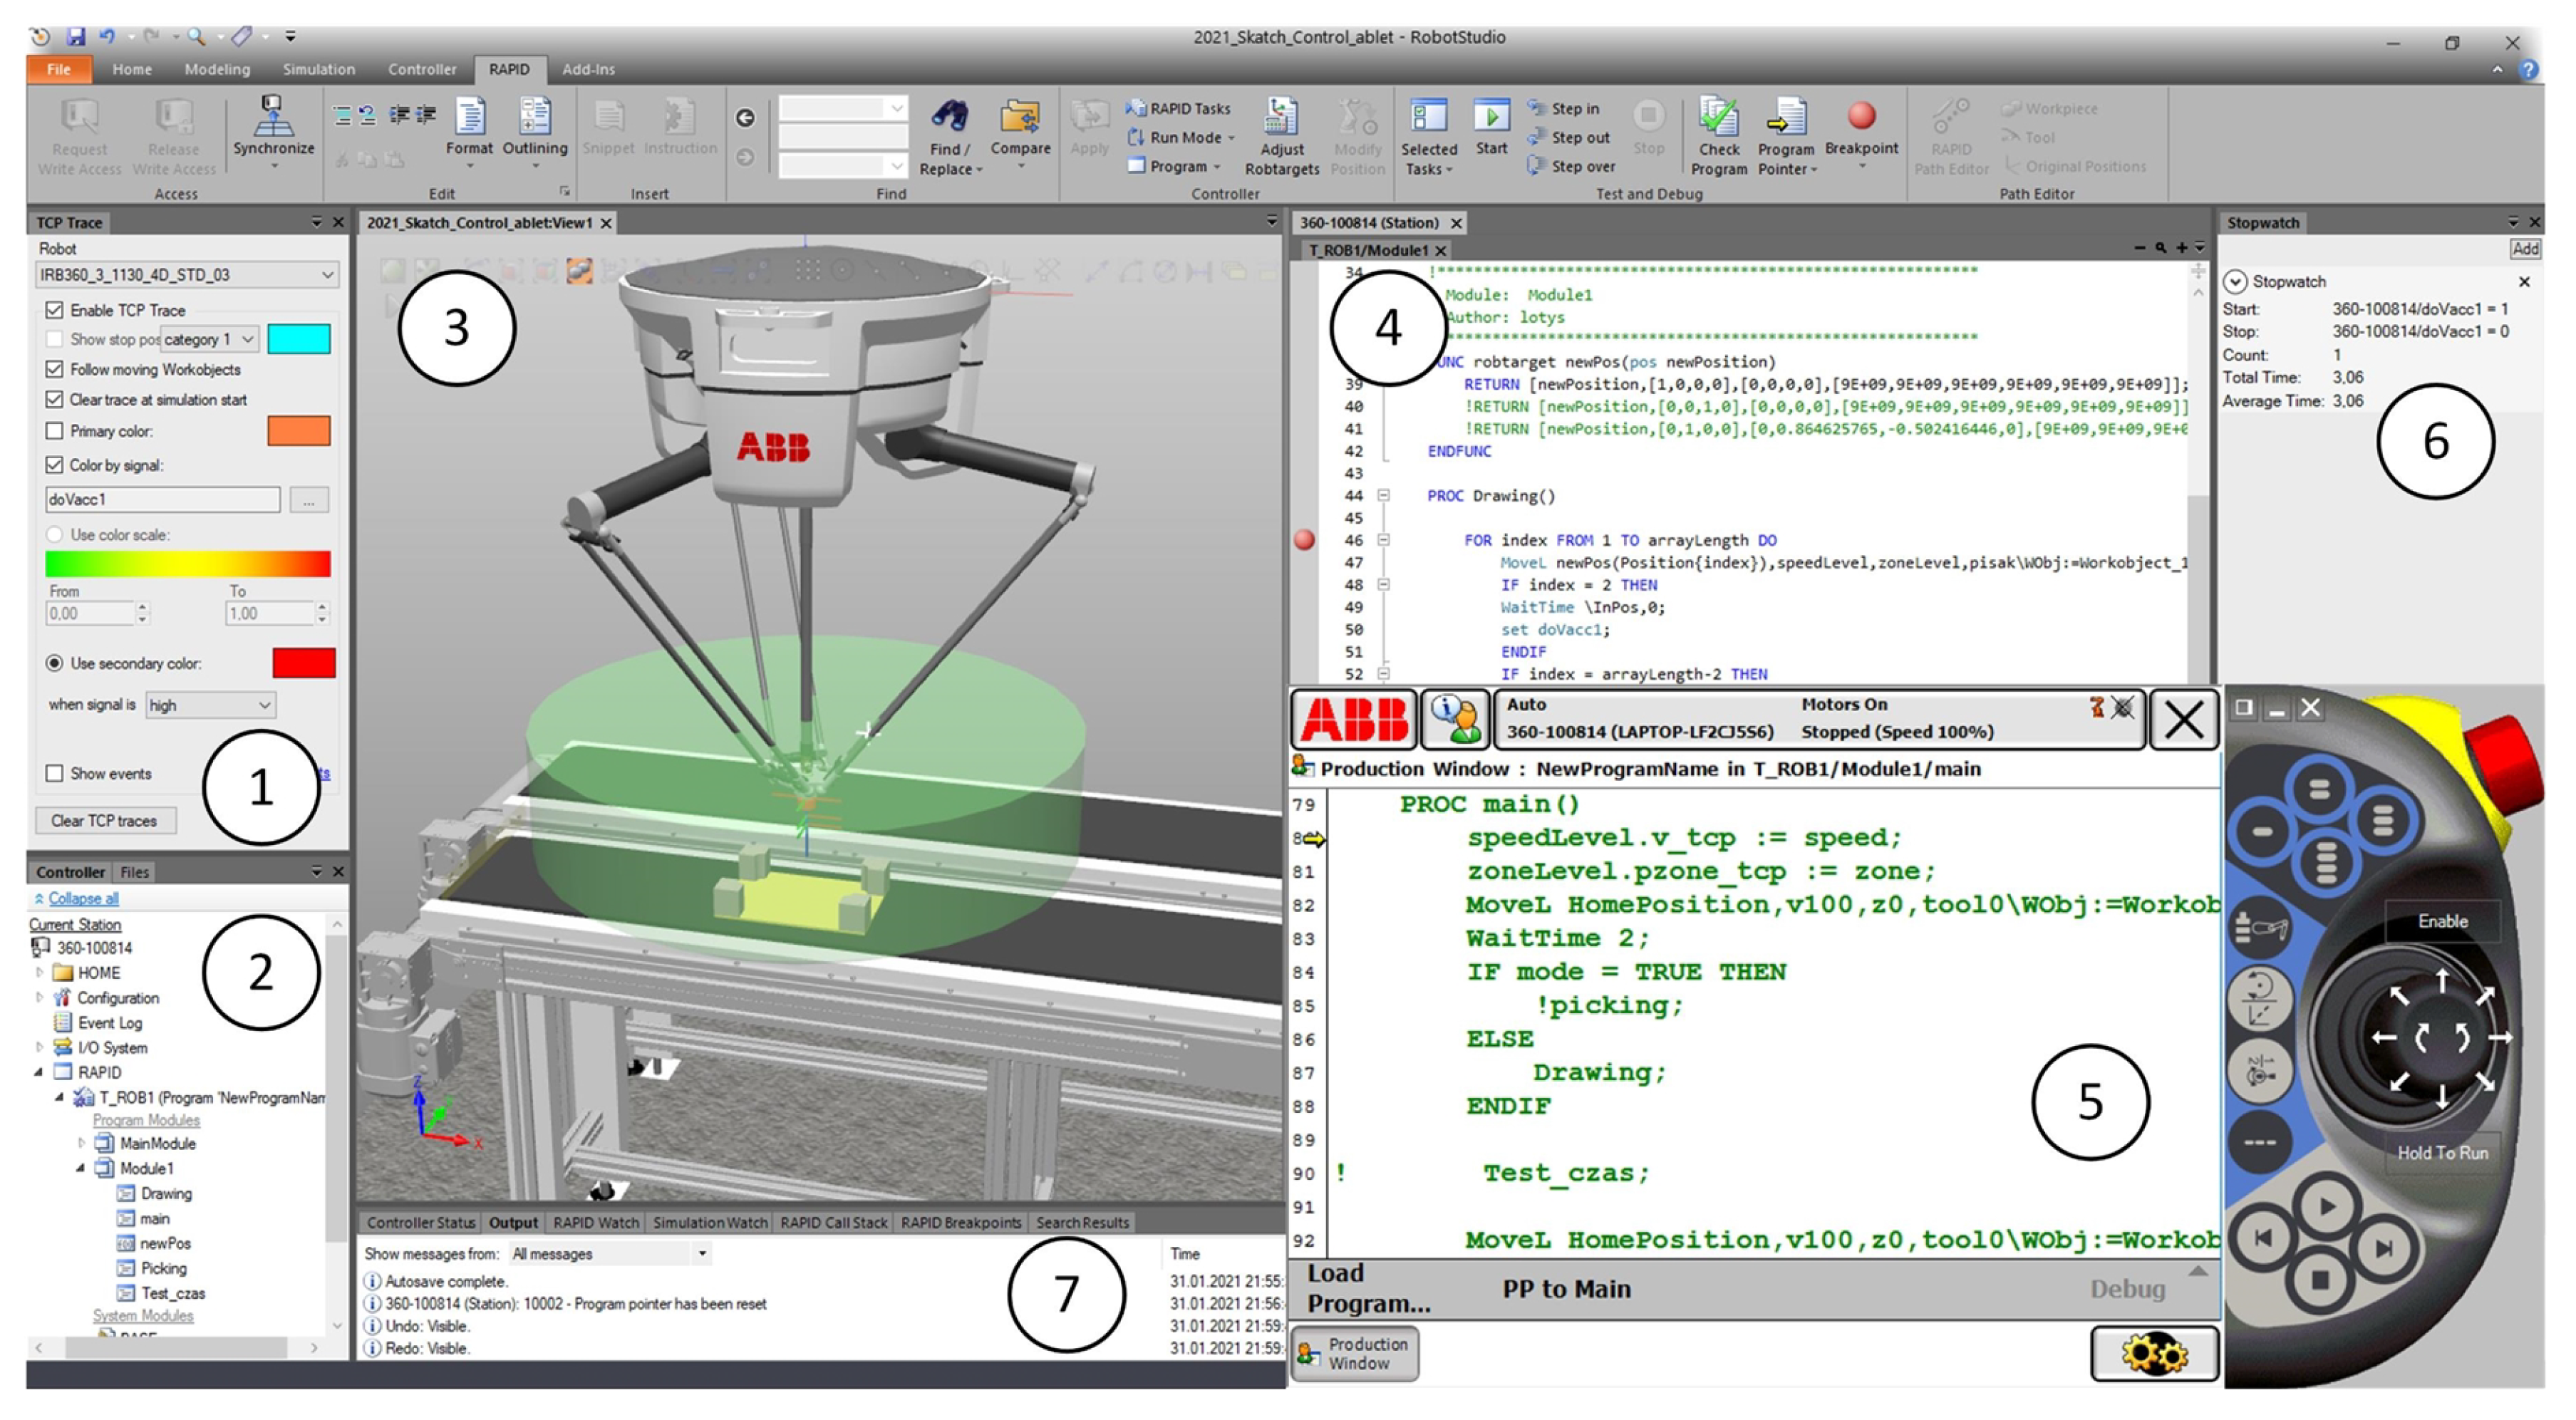Screen dimensions: 2576x1420
Task: Click Collapse all link
Action: (x=83, y=898)
